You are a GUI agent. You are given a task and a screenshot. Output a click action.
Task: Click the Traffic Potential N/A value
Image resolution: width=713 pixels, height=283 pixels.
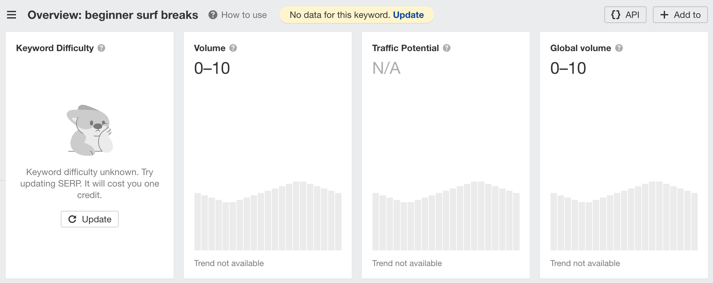(x=386, y=68)
